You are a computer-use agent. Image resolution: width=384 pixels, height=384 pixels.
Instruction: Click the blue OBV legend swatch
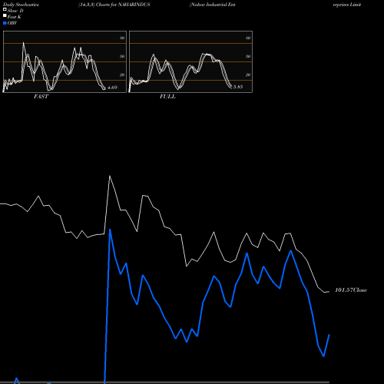click(5, 23)
